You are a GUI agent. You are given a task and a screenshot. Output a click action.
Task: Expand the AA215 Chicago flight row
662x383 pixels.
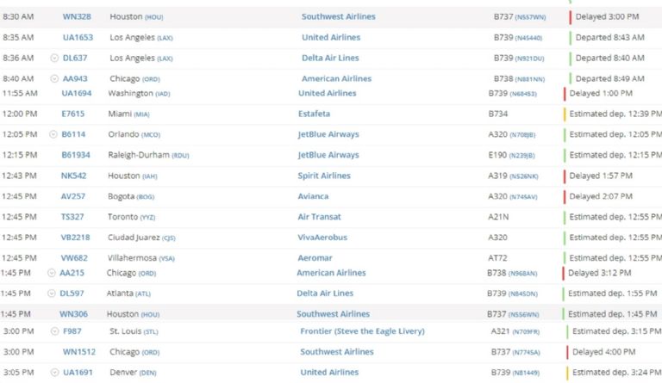[x=51, y=273]
